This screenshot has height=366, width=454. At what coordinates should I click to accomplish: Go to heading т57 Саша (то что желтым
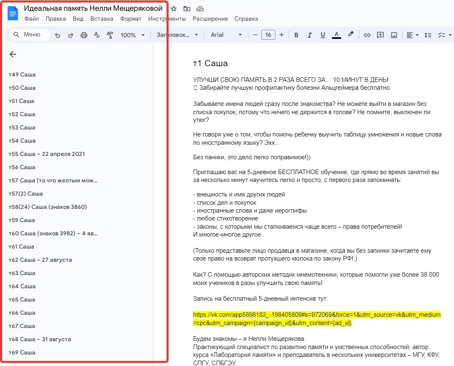click(53, 181)
